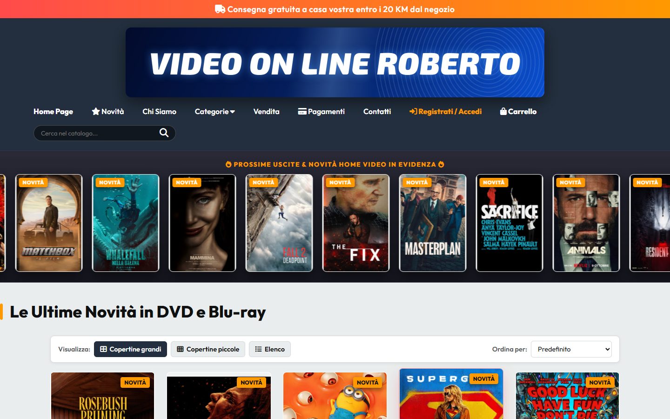Open The Fix movie poster
670x419 pixels.
point(356,223)
